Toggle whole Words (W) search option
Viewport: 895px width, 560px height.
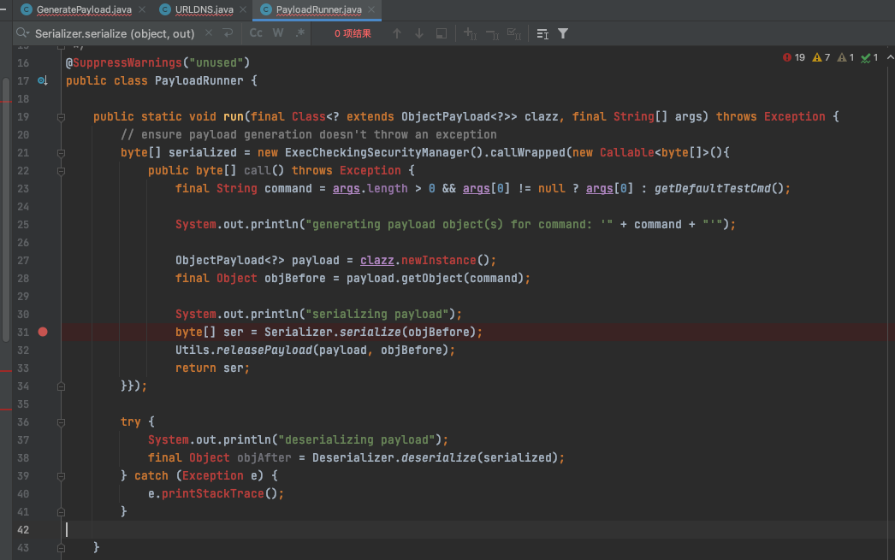coord(278,33)
